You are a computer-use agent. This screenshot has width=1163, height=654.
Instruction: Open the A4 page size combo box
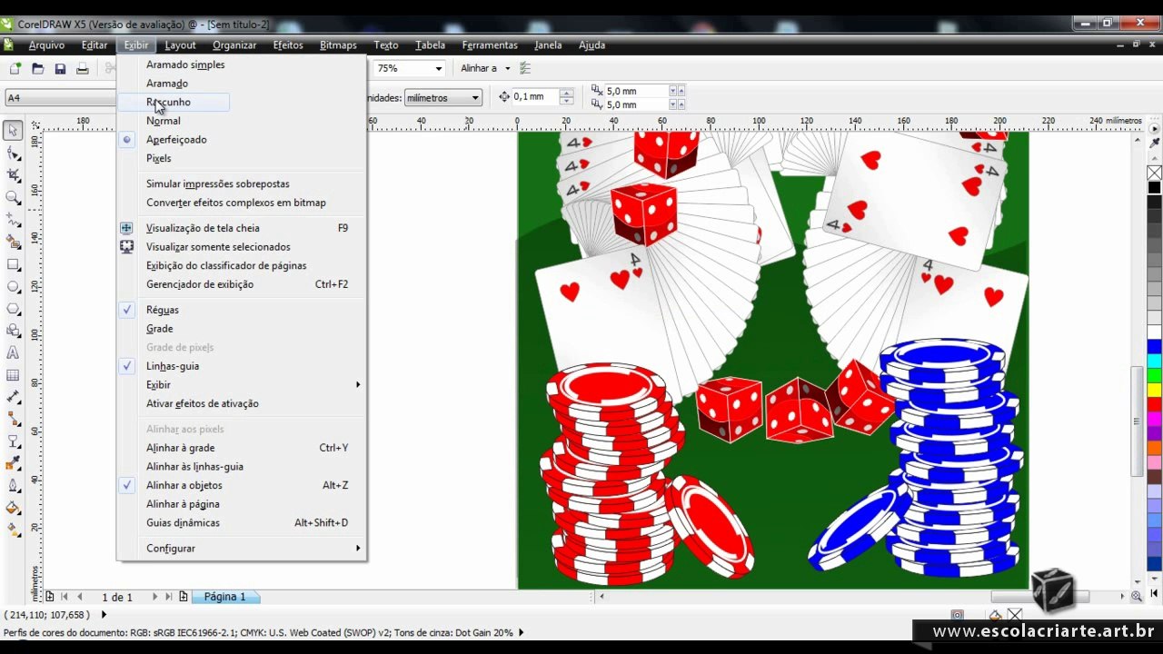pyautogui.click(x=60, y=97)
